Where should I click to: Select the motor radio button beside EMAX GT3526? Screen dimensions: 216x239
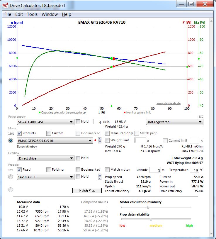[x=11, y=140]
